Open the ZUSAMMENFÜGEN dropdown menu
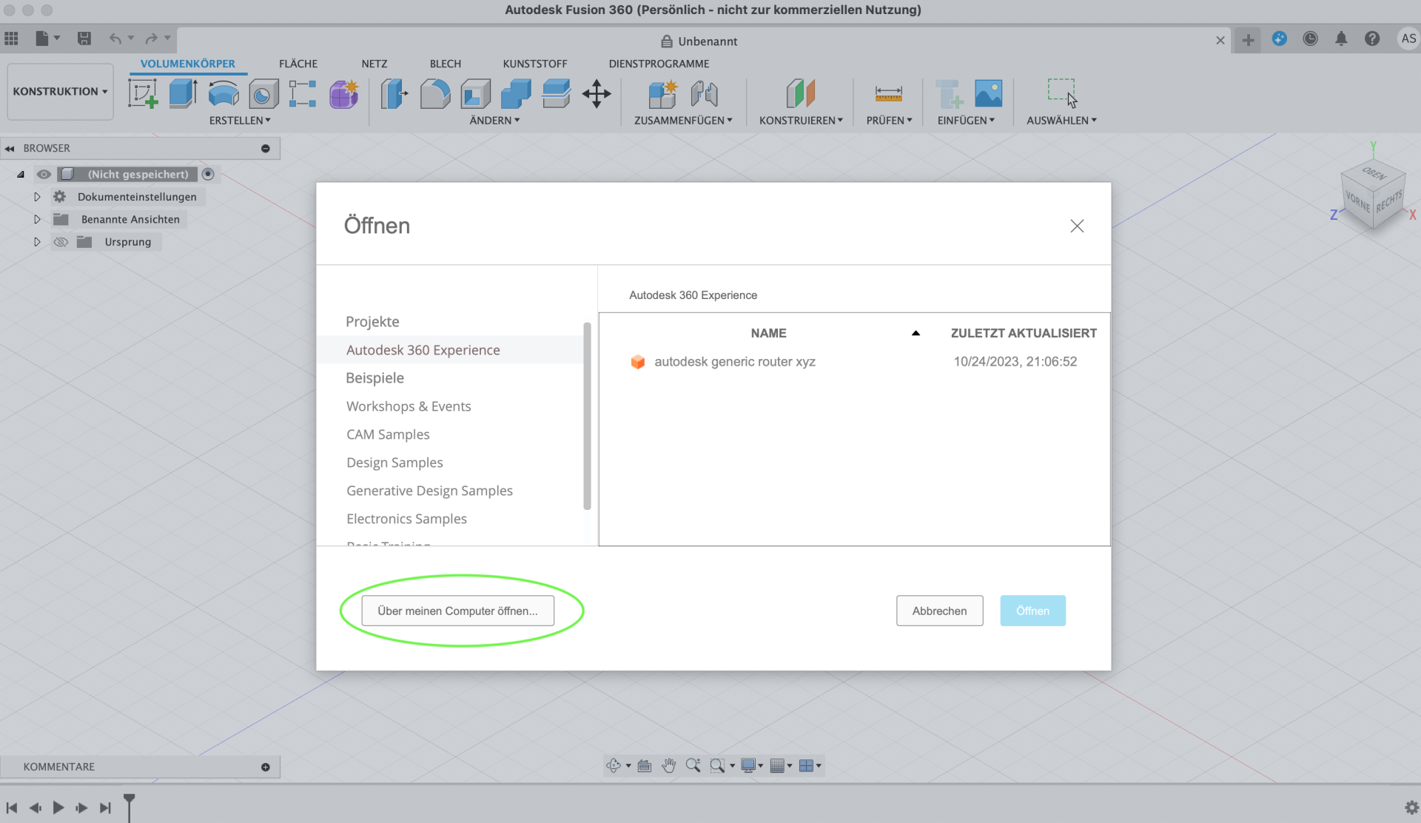The height and width of the screenshot is (823, 1421). [683, 120]
